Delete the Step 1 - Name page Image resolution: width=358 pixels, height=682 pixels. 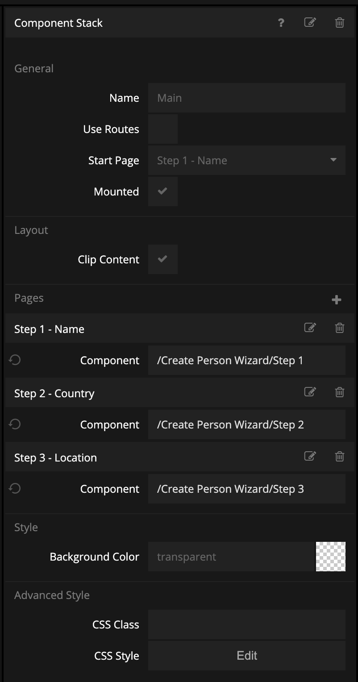(340, 329)
